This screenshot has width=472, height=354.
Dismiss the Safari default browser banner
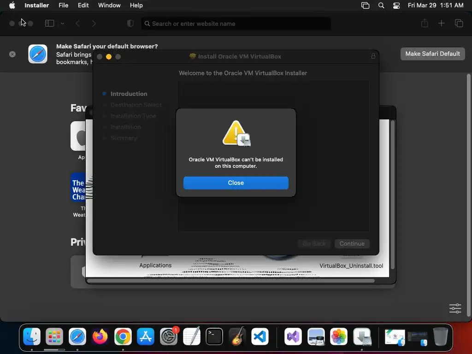click(x=12, y=54)
